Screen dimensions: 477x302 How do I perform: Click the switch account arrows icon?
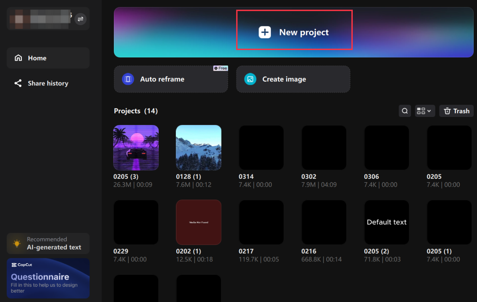coord(80,19)
